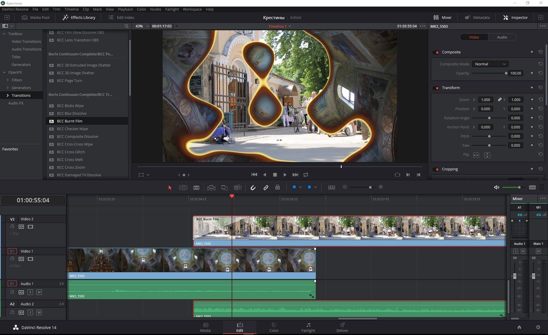Open the Media Pool panel

[36, 17]
